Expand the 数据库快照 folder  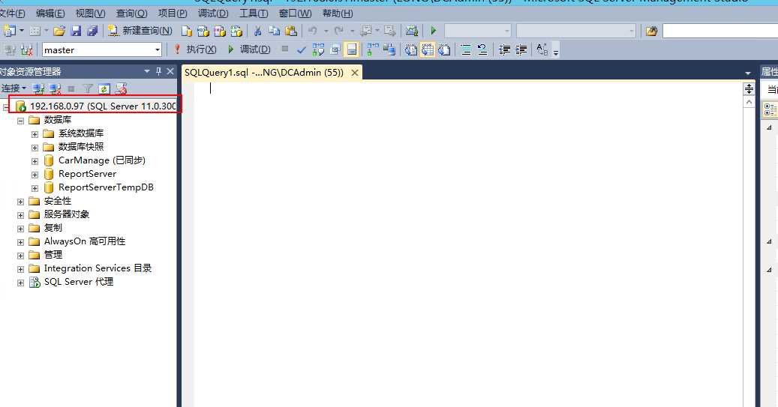[x=35, y=147]
